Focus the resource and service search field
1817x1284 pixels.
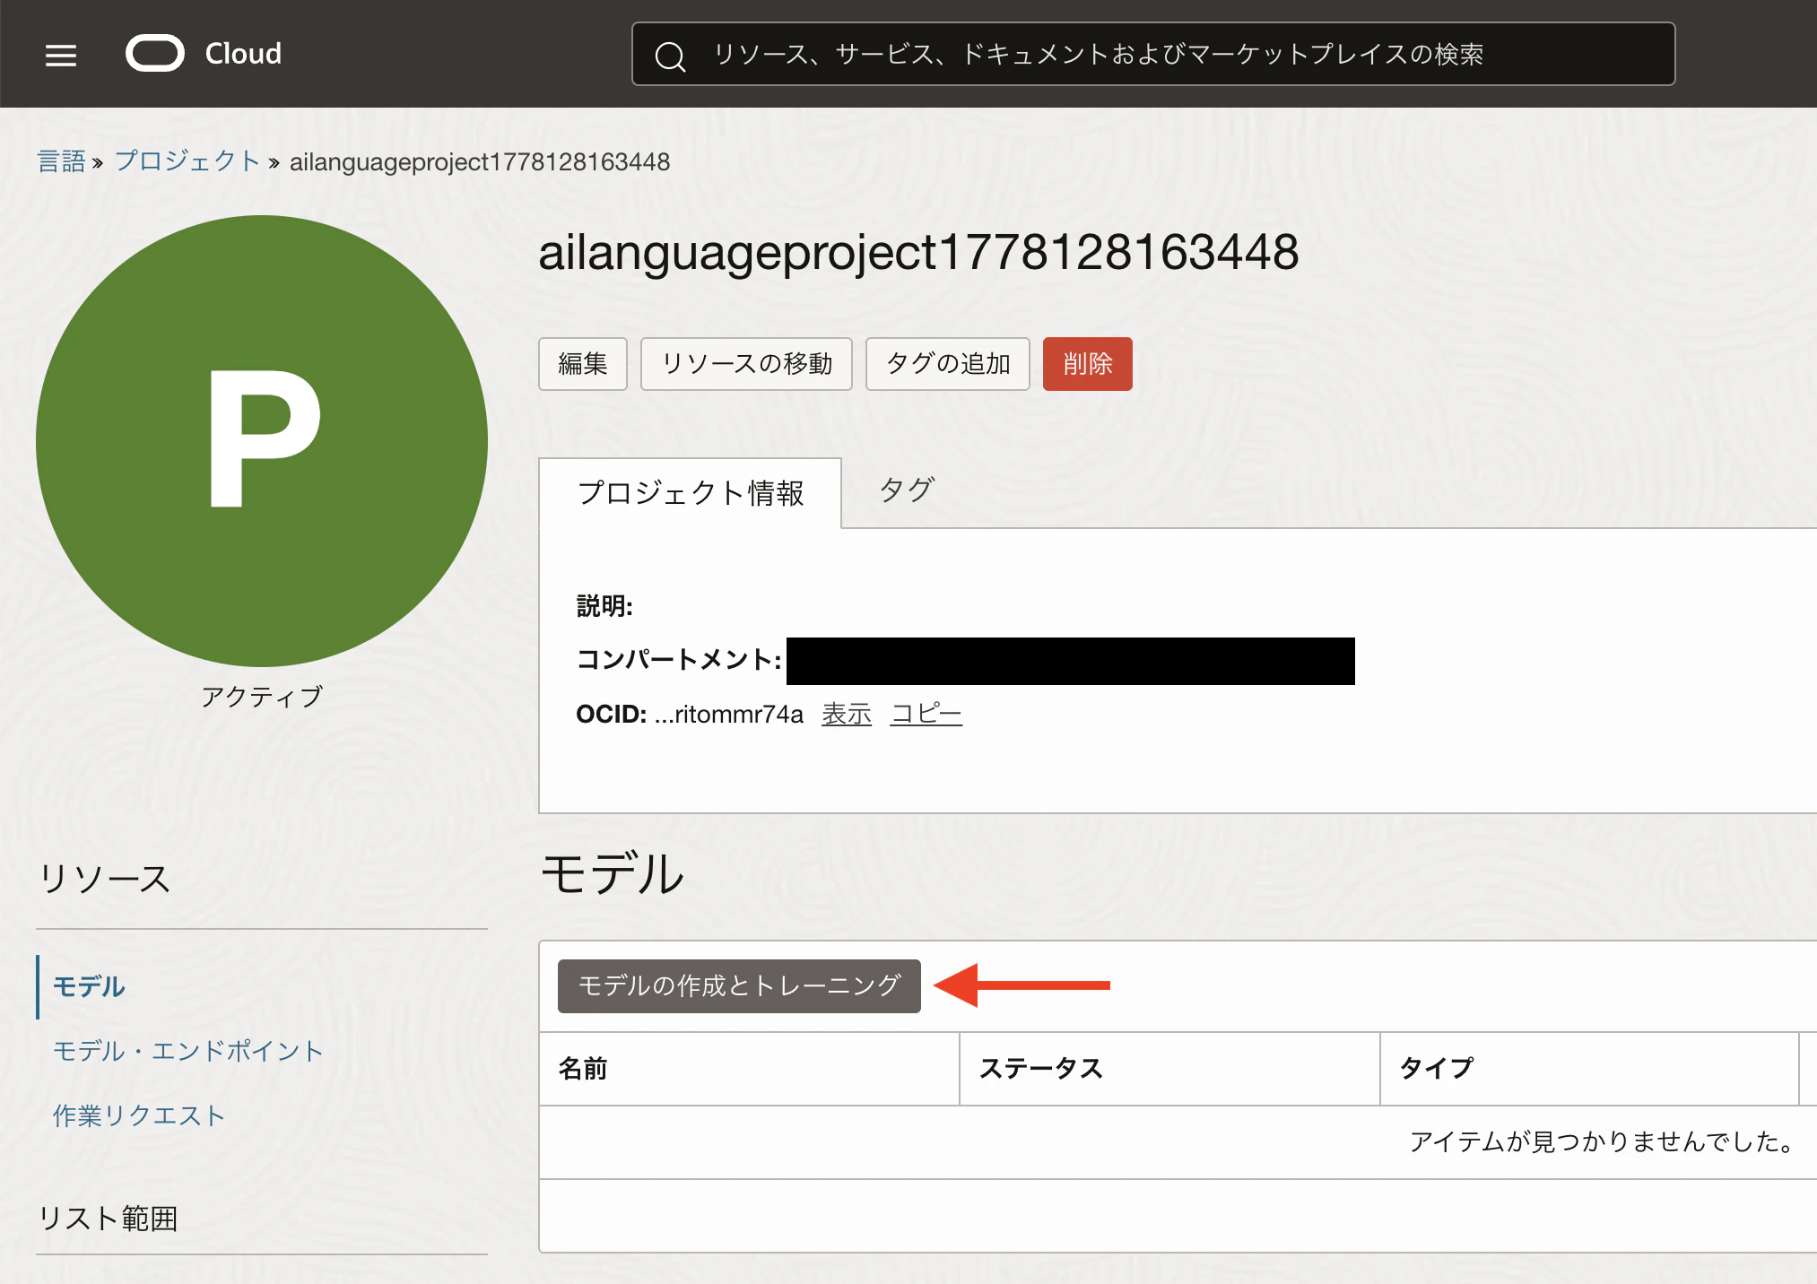pyautogui.click(x=1153, y=54)
